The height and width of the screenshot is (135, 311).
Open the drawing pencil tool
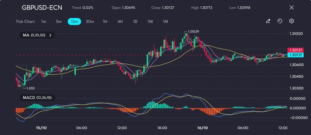click(268, 21)
